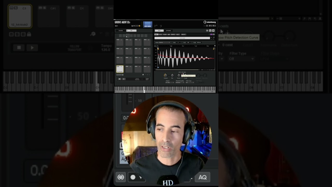Load the next kit with the right arrow

(x=137, y=26)
